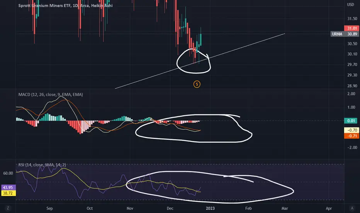Select the green 0.01 MACD histogram label

pyautogui.click(x=351, y=121)
